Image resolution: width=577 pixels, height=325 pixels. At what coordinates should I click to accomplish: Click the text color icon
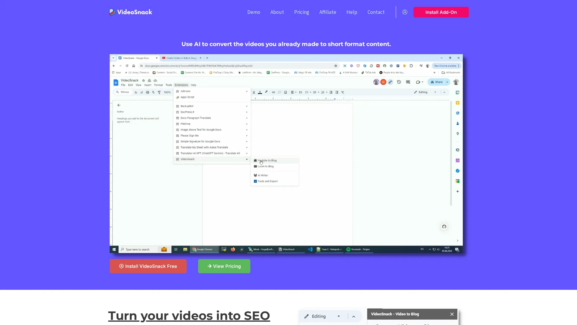(x=260, y=92)
